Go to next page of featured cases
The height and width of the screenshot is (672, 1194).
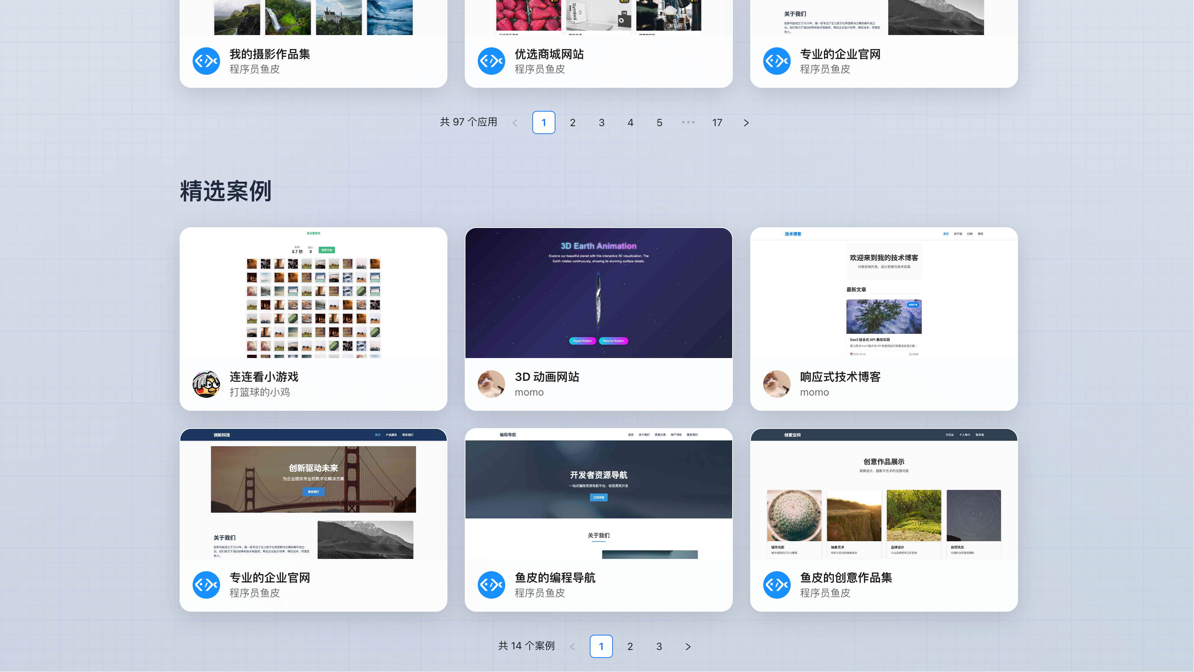(x=688, y=646)
